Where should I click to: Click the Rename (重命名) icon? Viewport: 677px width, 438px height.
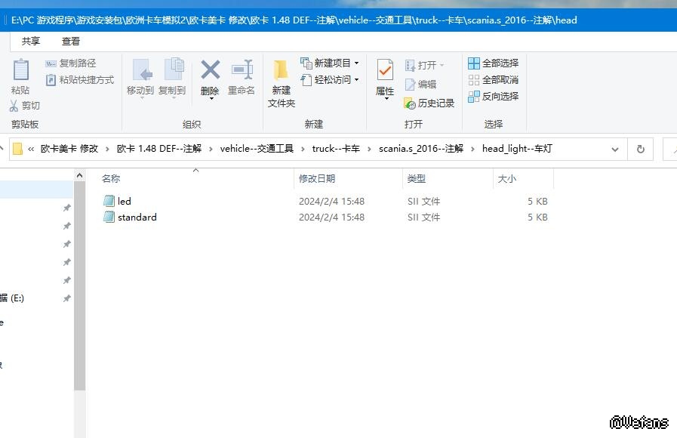(242, 71)
